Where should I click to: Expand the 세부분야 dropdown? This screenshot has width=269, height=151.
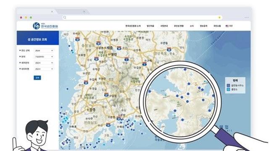tap(44, 63)
